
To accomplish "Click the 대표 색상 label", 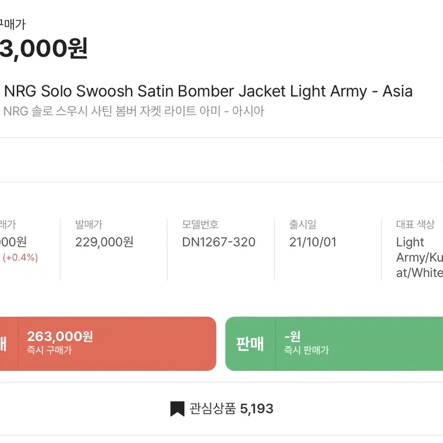I will (x=415, y=224).
